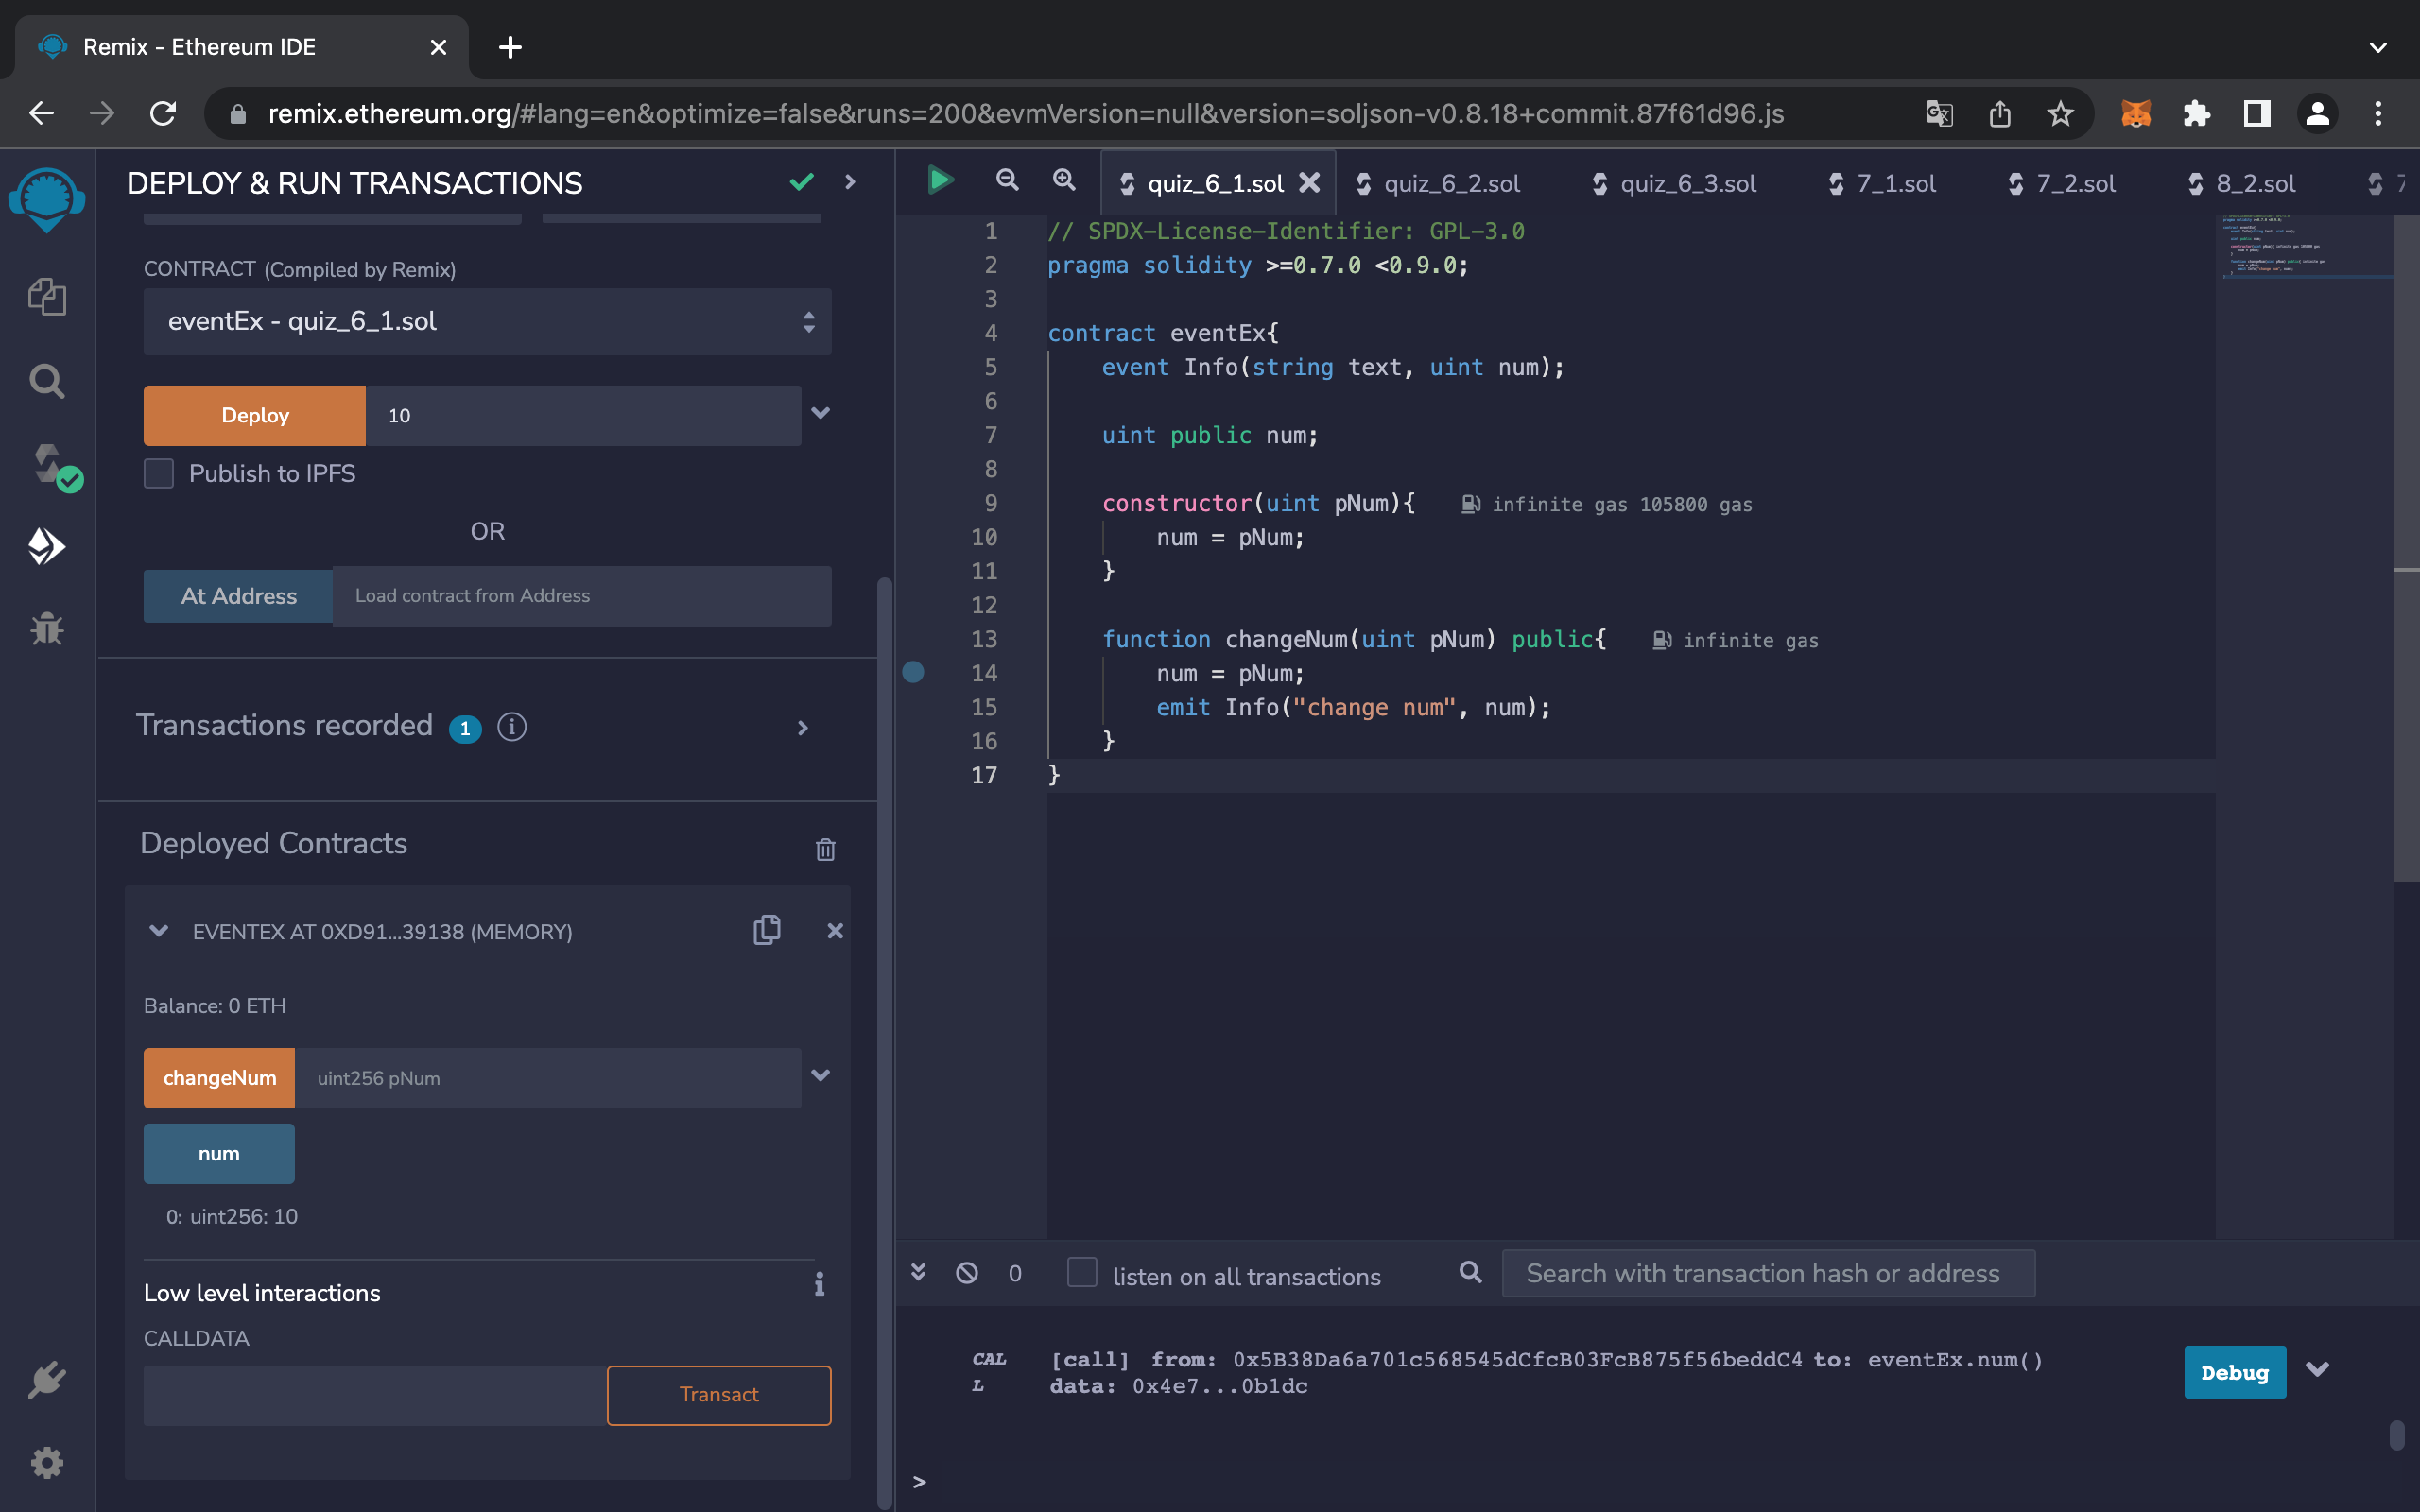This screenshot has height=1512, width=2420.
Task: Open the contract selector eventEx dropdown
Action: (487, 321)
